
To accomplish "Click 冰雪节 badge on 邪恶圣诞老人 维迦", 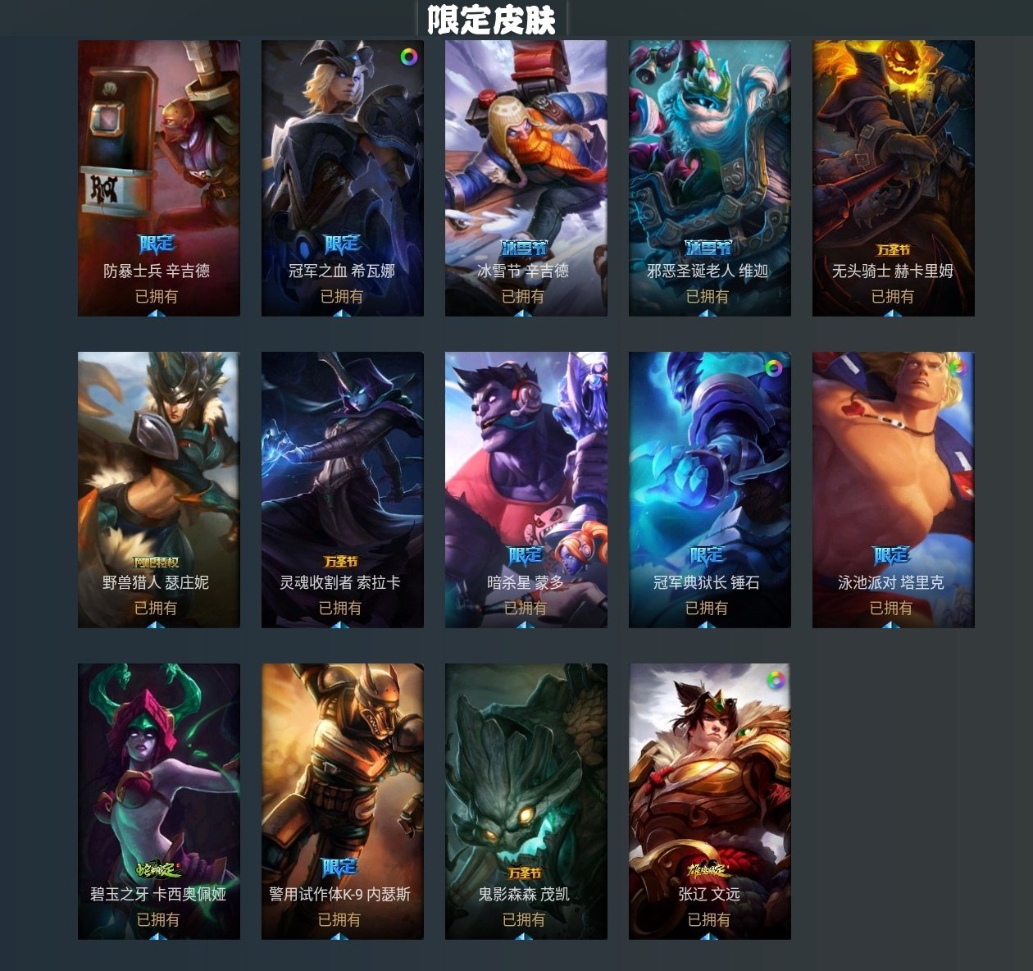I will pos(708,247).
